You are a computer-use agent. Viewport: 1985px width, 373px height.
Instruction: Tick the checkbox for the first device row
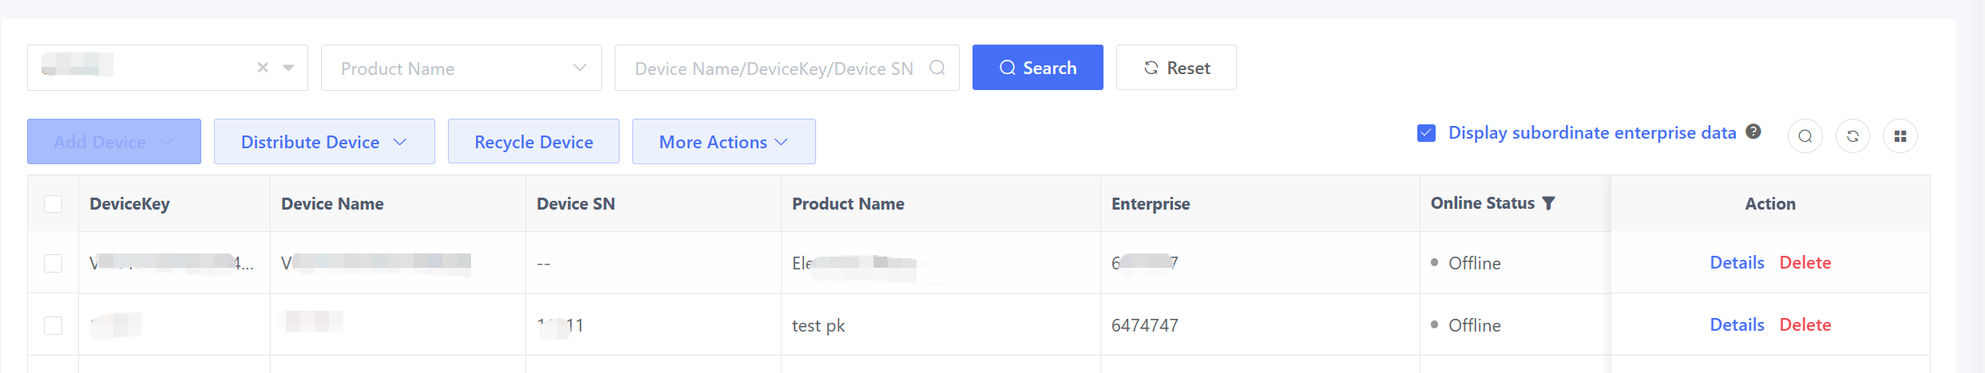(53, 263)
